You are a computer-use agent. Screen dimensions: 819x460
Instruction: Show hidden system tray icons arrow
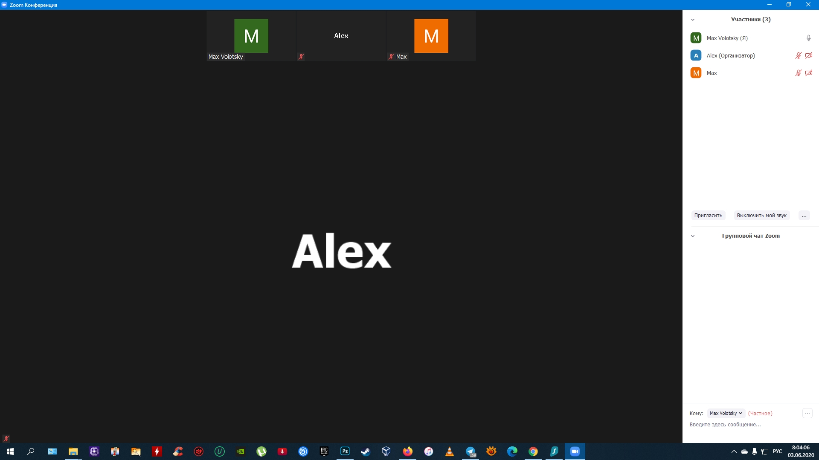pos(734,451)
